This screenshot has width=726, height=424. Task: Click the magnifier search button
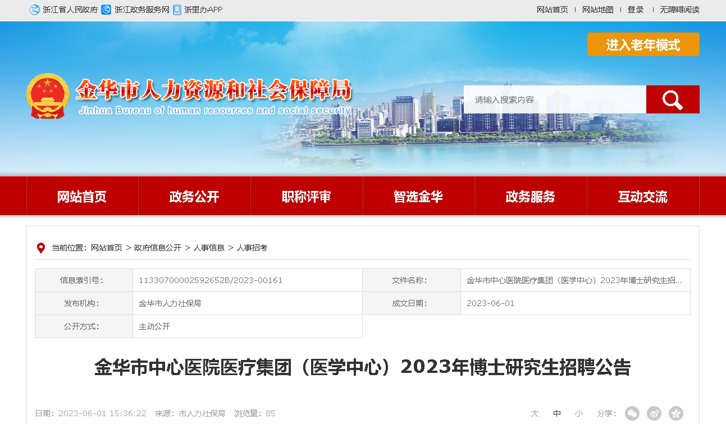pos(673,99)
